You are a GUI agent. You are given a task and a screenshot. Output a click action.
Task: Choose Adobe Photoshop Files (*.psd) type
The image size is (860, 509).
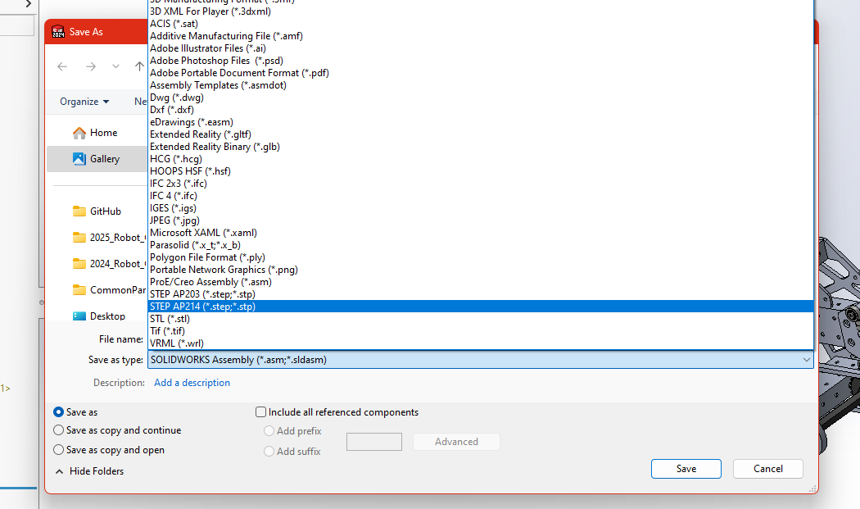pos(481,61)
